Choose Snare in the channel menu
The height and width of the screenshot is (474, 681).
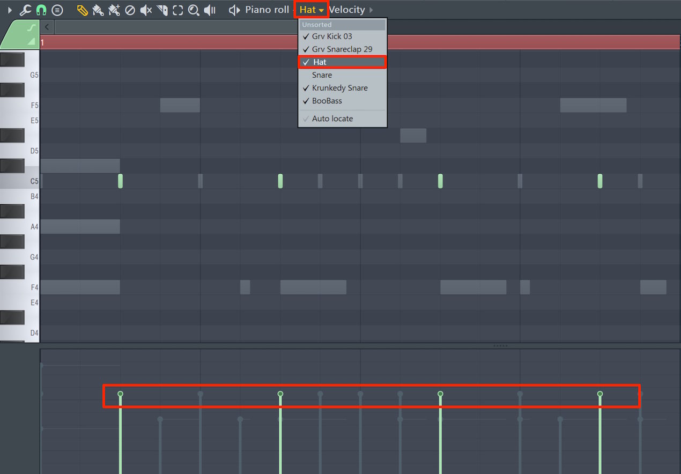click(x=342, y=75)
